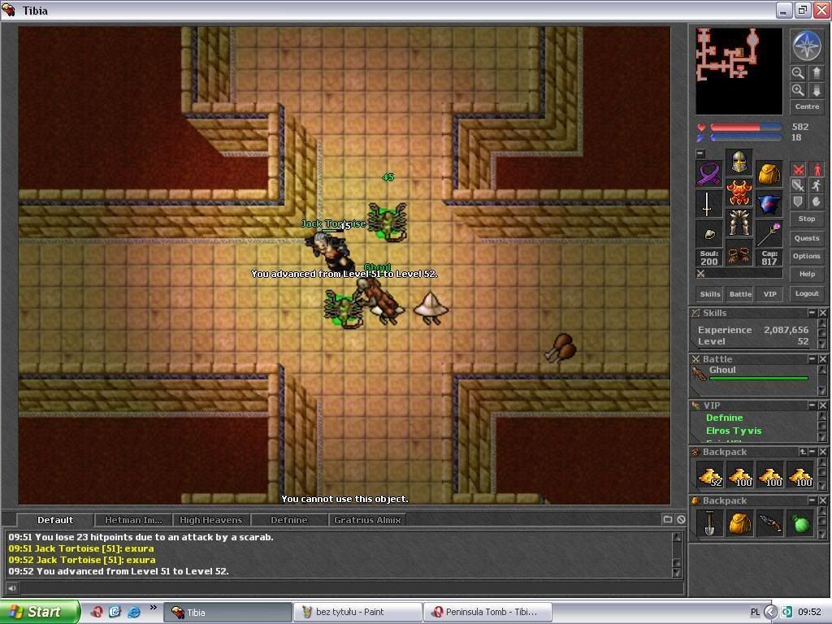
Task: Close the VIP panel
Action: click(822, 405)
